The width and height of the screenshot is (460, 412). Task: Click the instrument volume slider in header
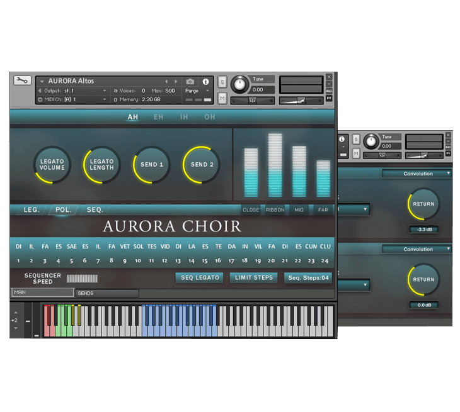click(301, 101)
